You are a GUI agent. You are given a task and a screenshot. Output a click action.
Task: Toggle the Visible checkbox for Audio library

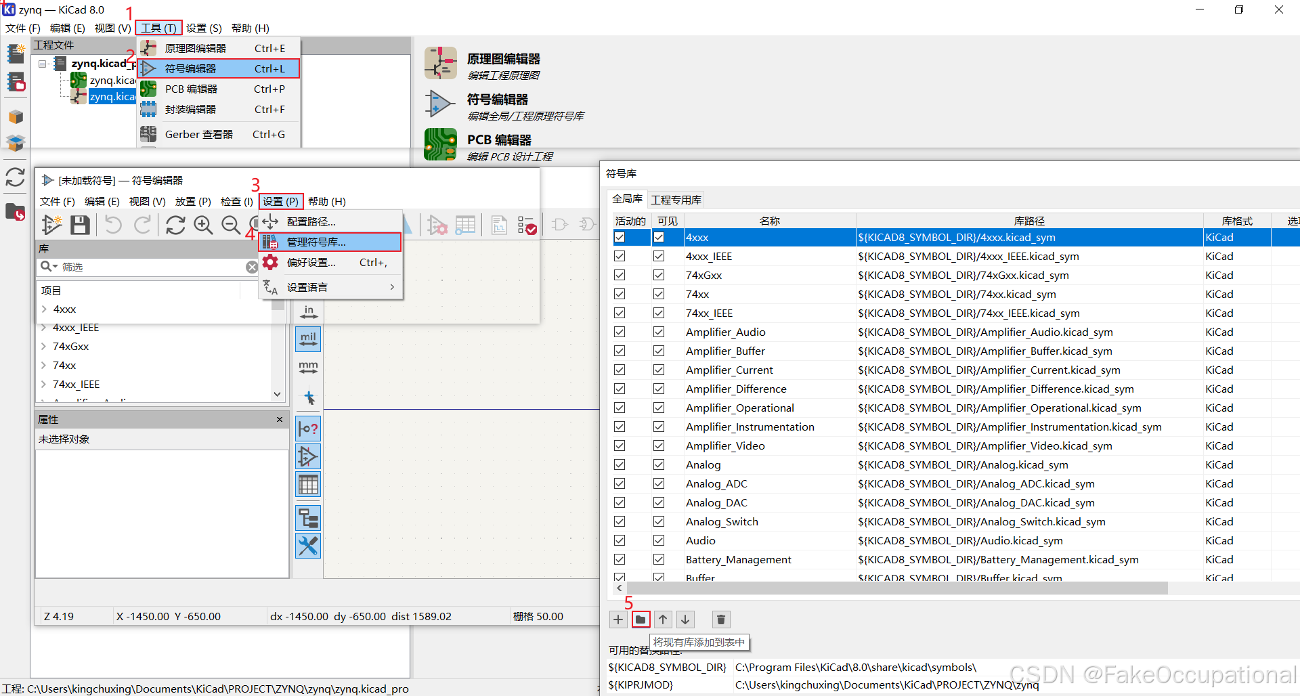pyautogui.click(x=659, y=540)
